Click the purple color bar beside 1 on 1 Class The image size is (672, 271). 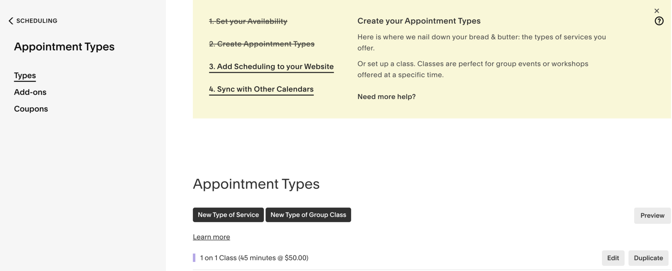[x=194, y=258]
